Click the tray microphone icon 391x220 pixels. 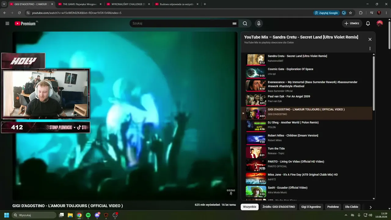click(359, 215)
